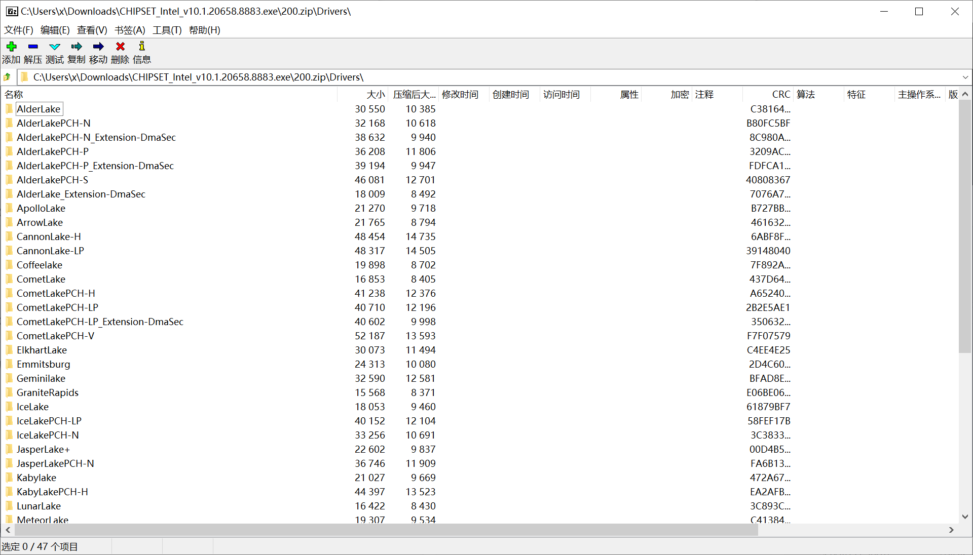Click the horizontal scrollbar thumb

coord(386,530)
